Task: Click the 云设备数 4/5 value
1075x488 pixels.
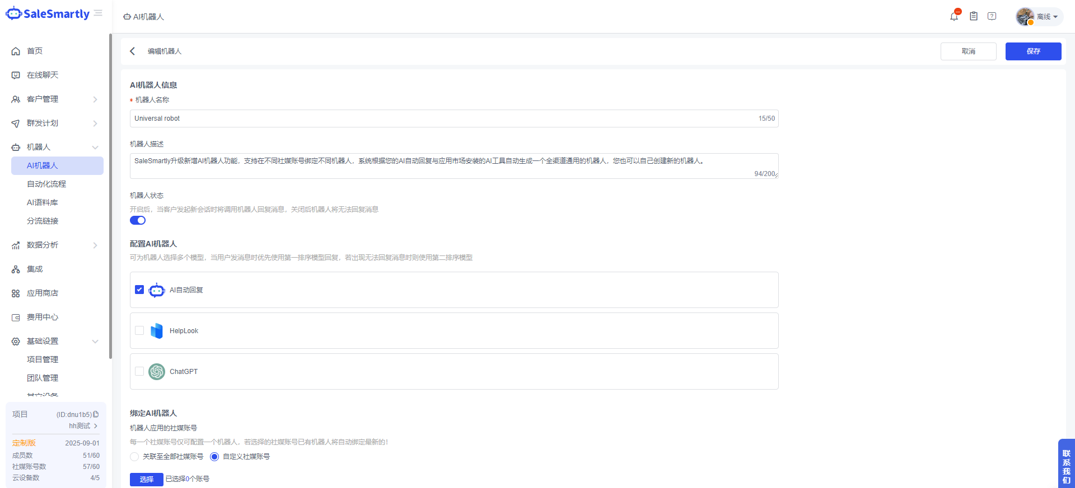Action: click(95, 478)
